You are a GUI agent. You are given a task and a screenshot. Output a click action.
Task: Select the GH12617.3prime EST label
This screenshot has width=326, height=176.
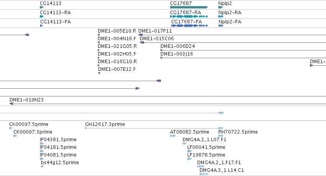105,124
